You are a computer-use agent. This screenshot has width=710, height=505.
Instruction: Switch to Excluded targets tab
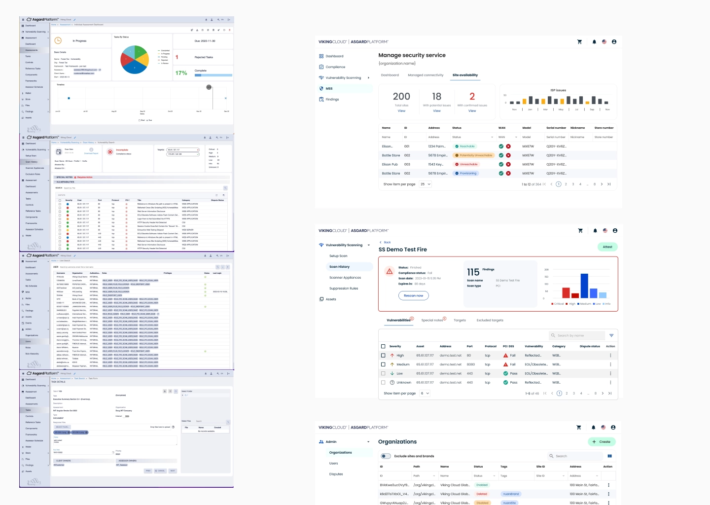pos(490,320)
